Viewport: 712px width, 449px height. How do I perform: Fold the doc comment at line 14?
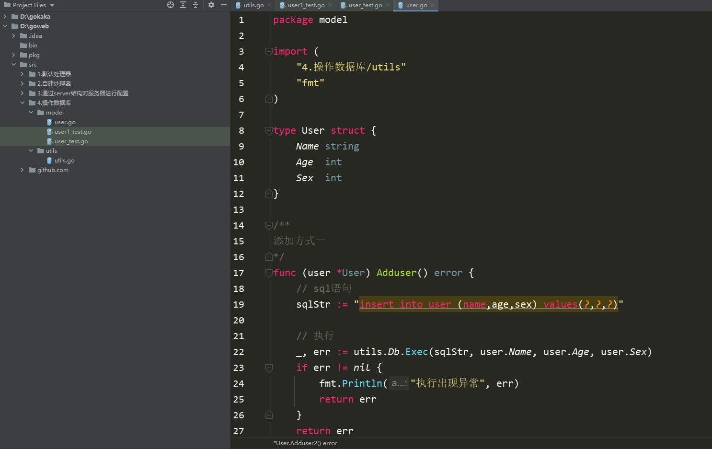(x=269, y=225)
